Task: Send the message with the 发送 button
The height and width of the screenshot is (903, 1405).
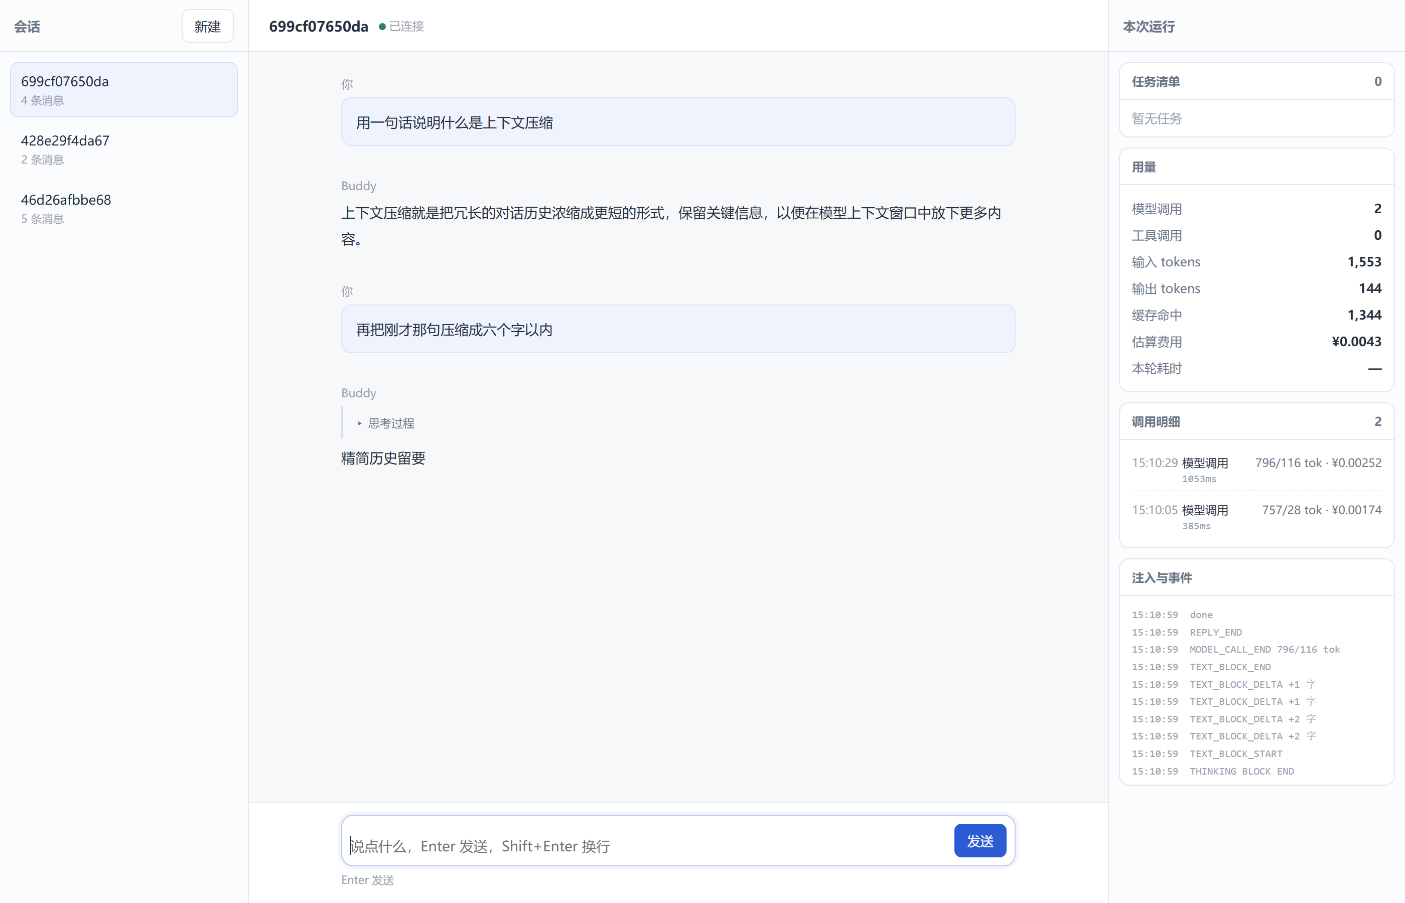Action: click(980, 841)
